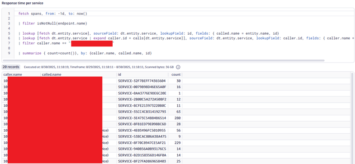The image size is (355, 164).
Task: Place cursor on the summarize line
Action: pos(85,53)
